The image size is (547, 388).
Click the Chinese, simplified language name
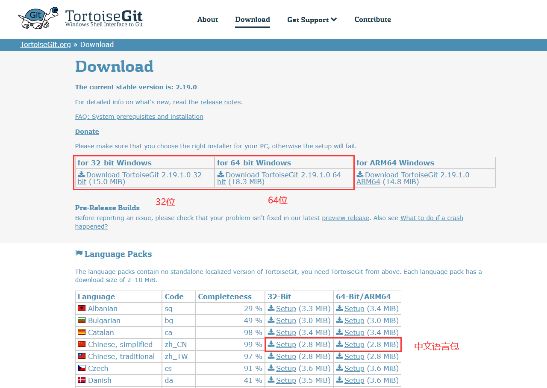[120, 344]
